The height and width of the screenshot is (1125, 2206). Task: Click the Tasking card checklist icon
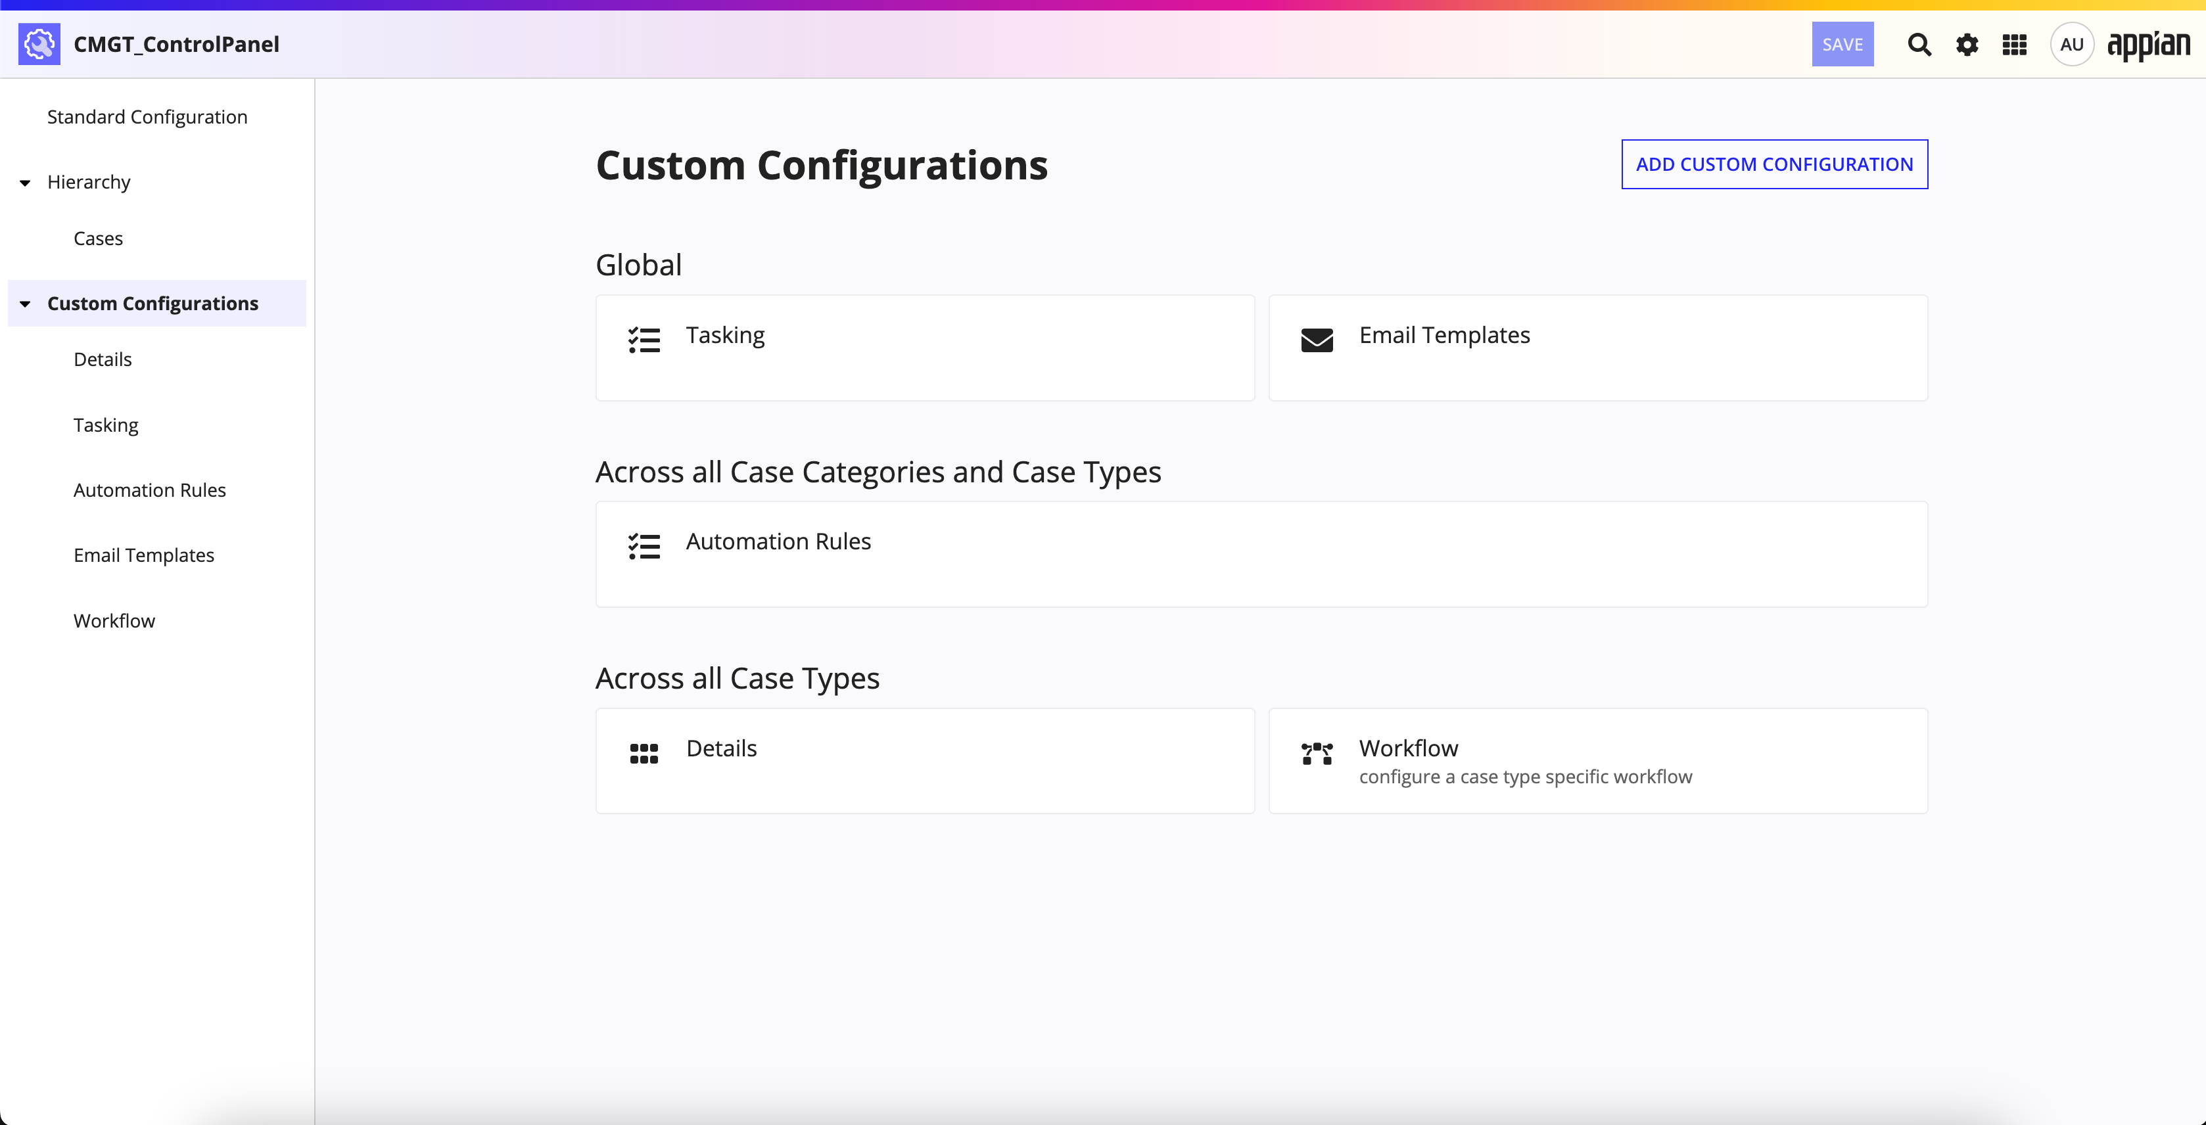(x=644, y=340)
